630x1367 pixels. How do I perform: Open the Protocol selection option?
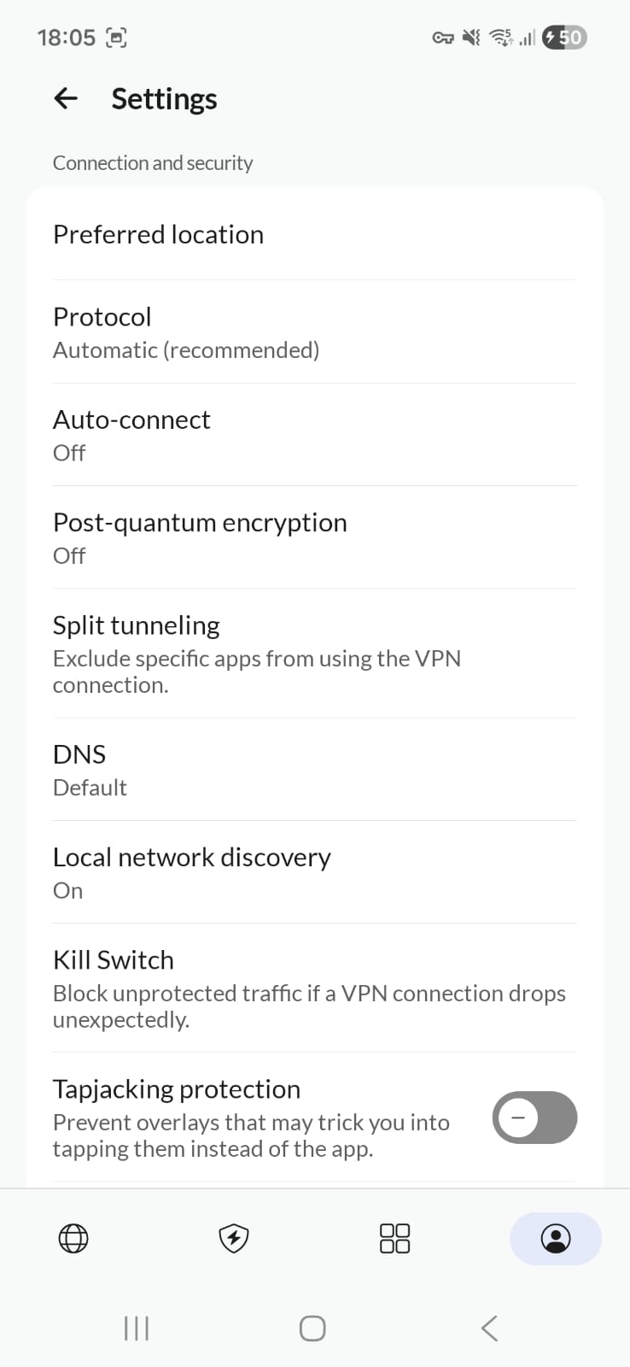click(314, 332)
